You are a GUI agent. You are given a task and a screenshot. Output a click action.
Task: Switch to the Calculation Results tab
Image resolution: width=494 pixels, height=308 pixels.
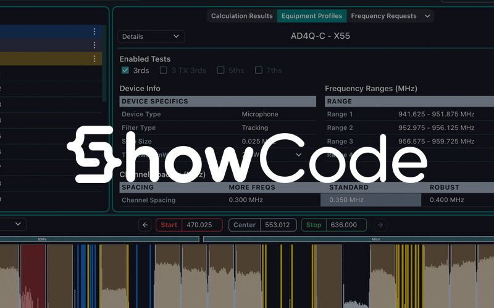tap(241, 16)
